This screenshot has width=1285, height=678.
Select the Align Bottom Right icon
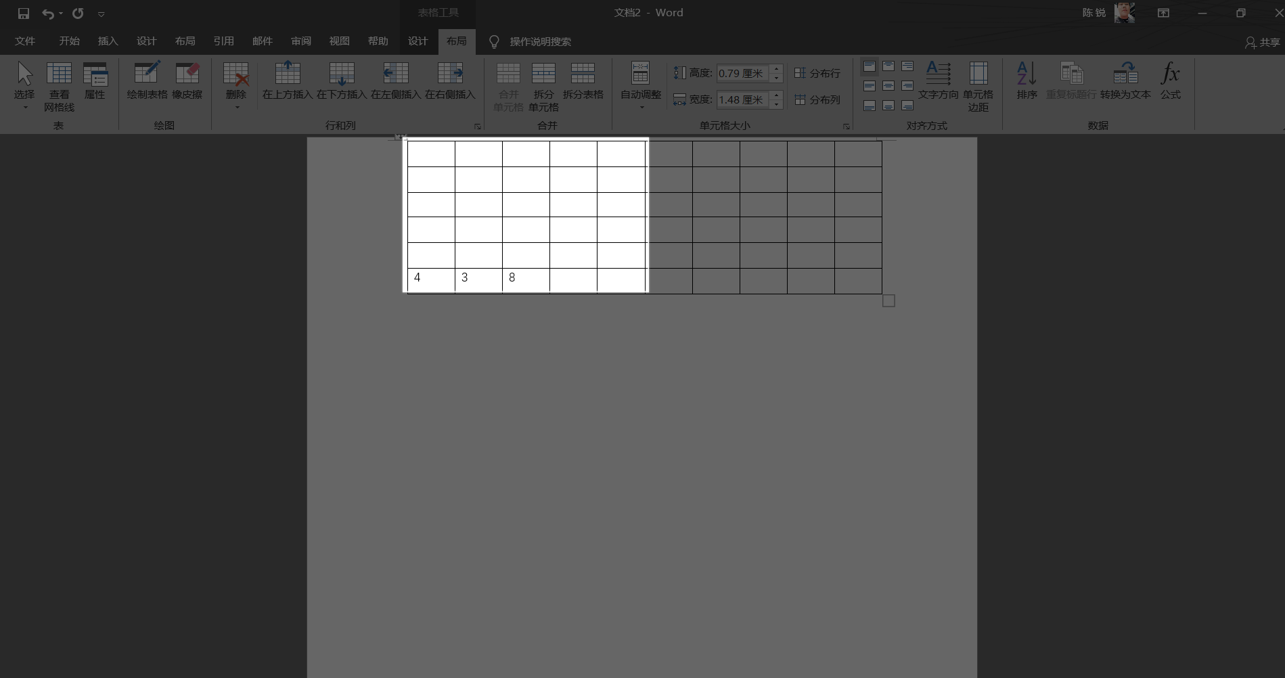[907, 106]
